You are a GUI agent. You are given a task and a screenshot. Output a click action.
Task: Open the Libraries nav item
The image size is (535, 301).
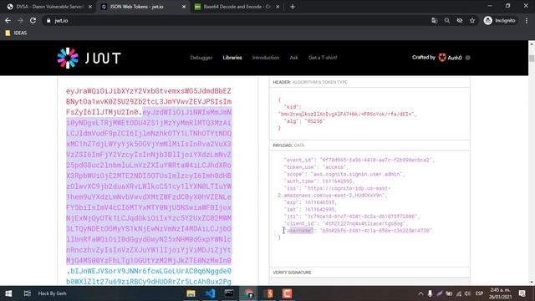coord(232,58)
